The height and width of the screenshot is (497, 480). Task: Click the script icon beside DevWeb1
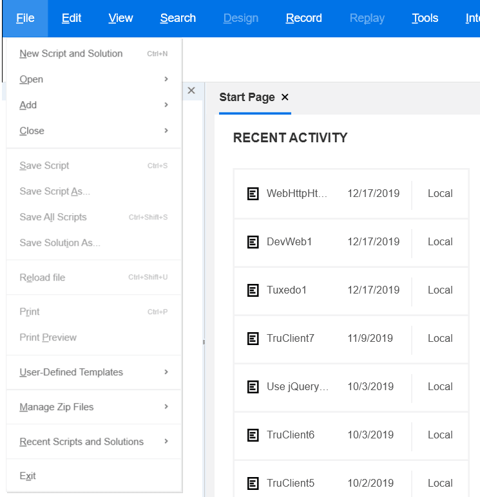pos(253,242)
